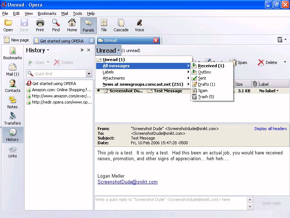Choose Trash (5) in the submenu
The image size is (290, 218).
(206, 97)
